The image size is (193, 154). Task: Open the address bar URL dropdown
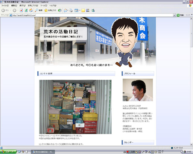click(x=174, y=15)
